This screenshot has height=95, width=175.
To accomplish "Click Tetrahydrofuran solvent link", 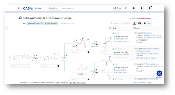I will (x=150, y=38).
